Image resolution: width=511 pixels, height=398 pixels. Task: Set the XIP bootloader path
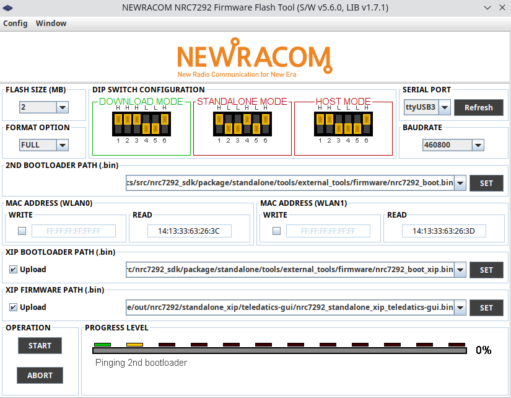point(486,270)
